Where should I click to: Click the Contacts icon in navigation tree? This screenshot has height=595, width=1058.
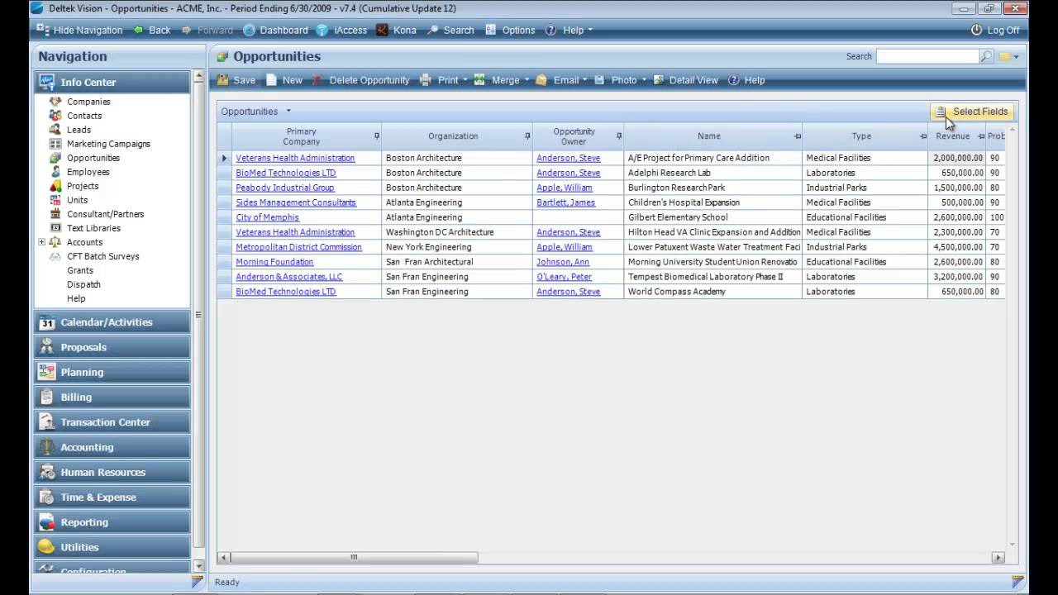[55, 116]
